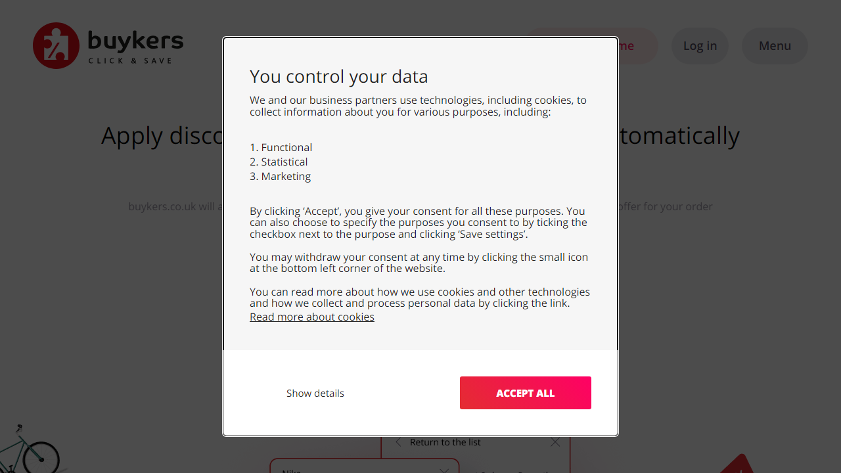Select the Return to the list text

pos(445,443)
